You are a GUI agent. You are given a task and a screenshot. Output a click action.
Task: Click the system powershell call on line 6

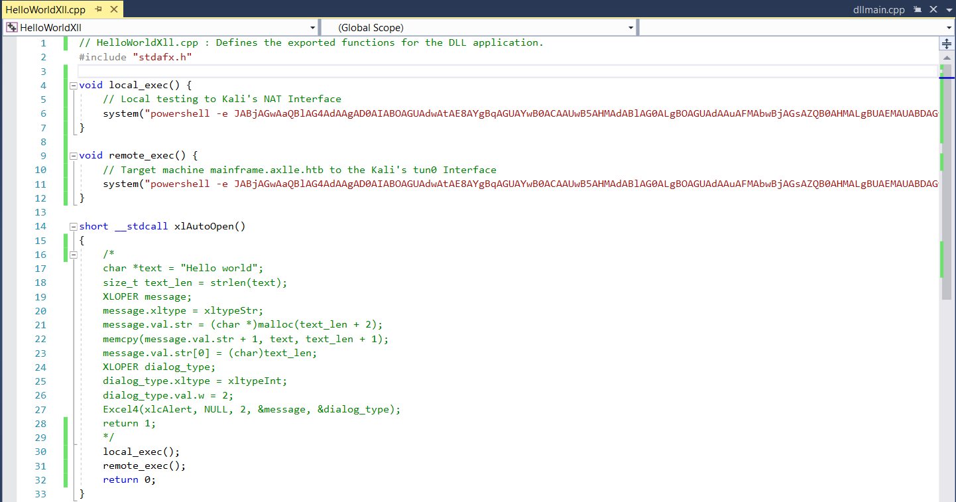520,113
